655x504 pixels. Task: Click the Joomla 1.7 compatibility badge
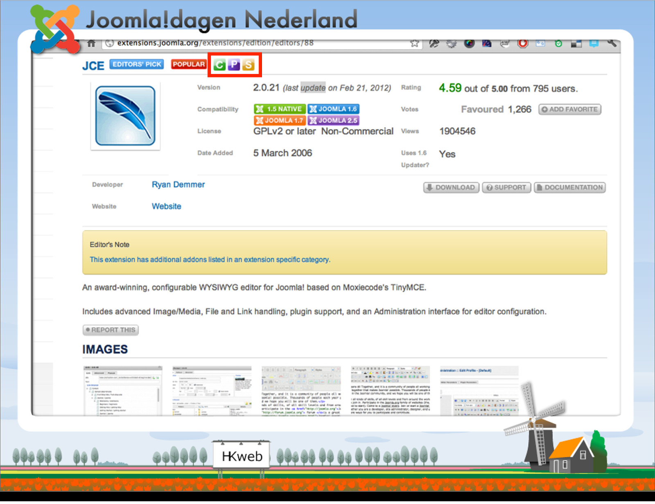click(x=280, y=120)
